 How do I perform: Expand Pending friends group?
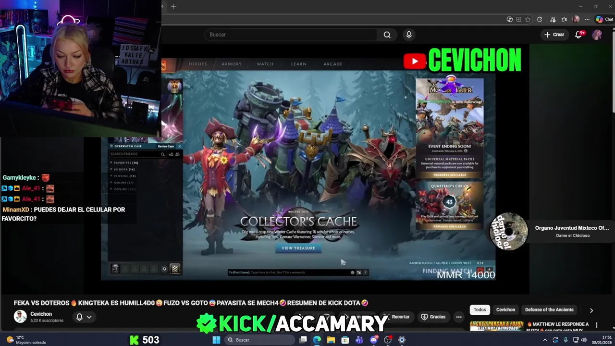pos(124,176)
